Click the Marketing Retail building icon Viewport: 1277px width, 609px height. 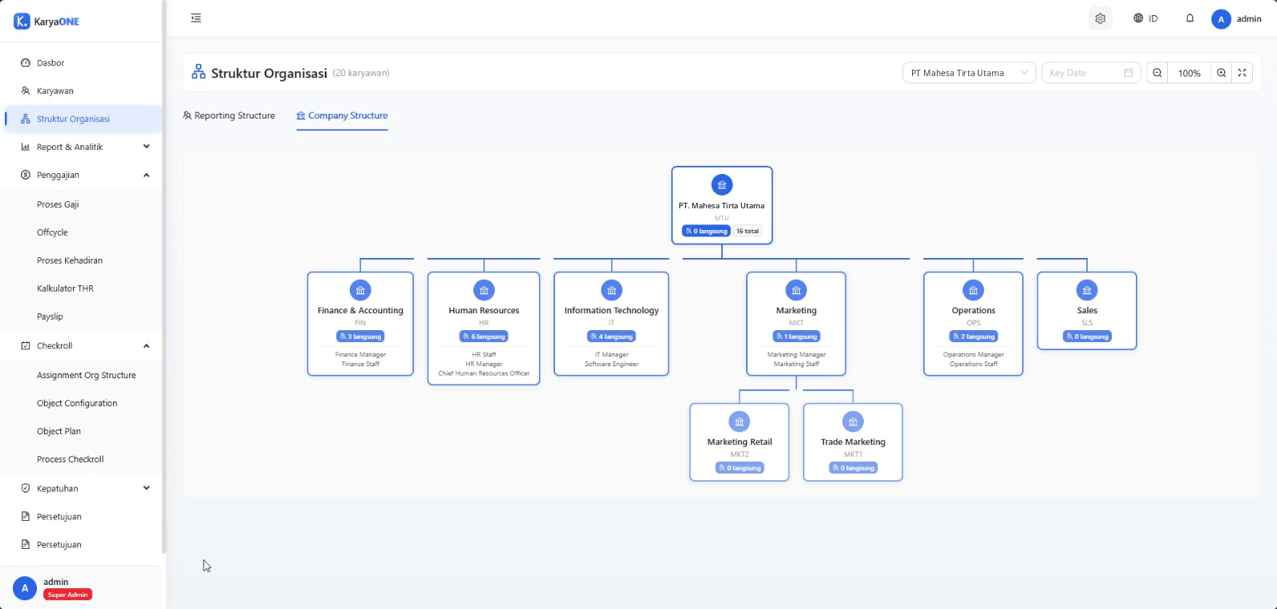740,421
